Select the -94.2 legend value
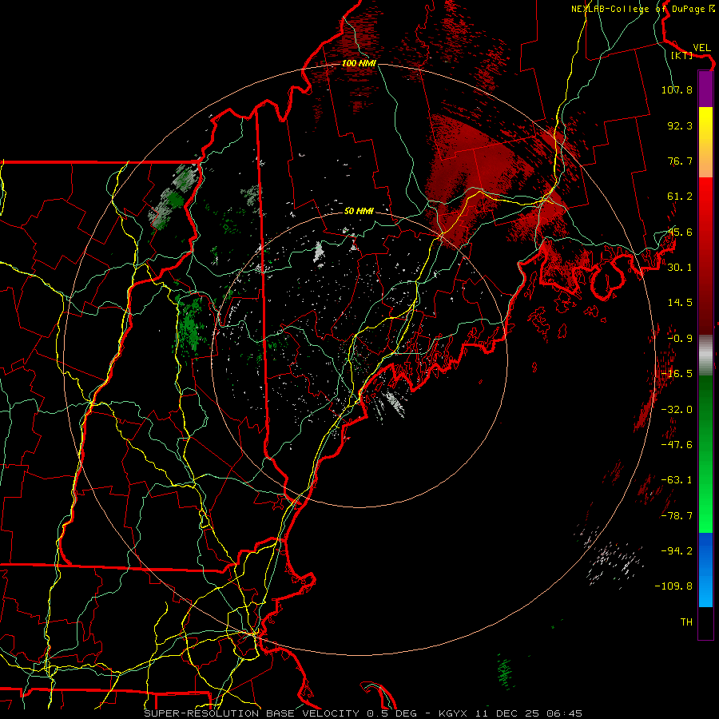This screenshot has height=719, width=719. point(677,550)
